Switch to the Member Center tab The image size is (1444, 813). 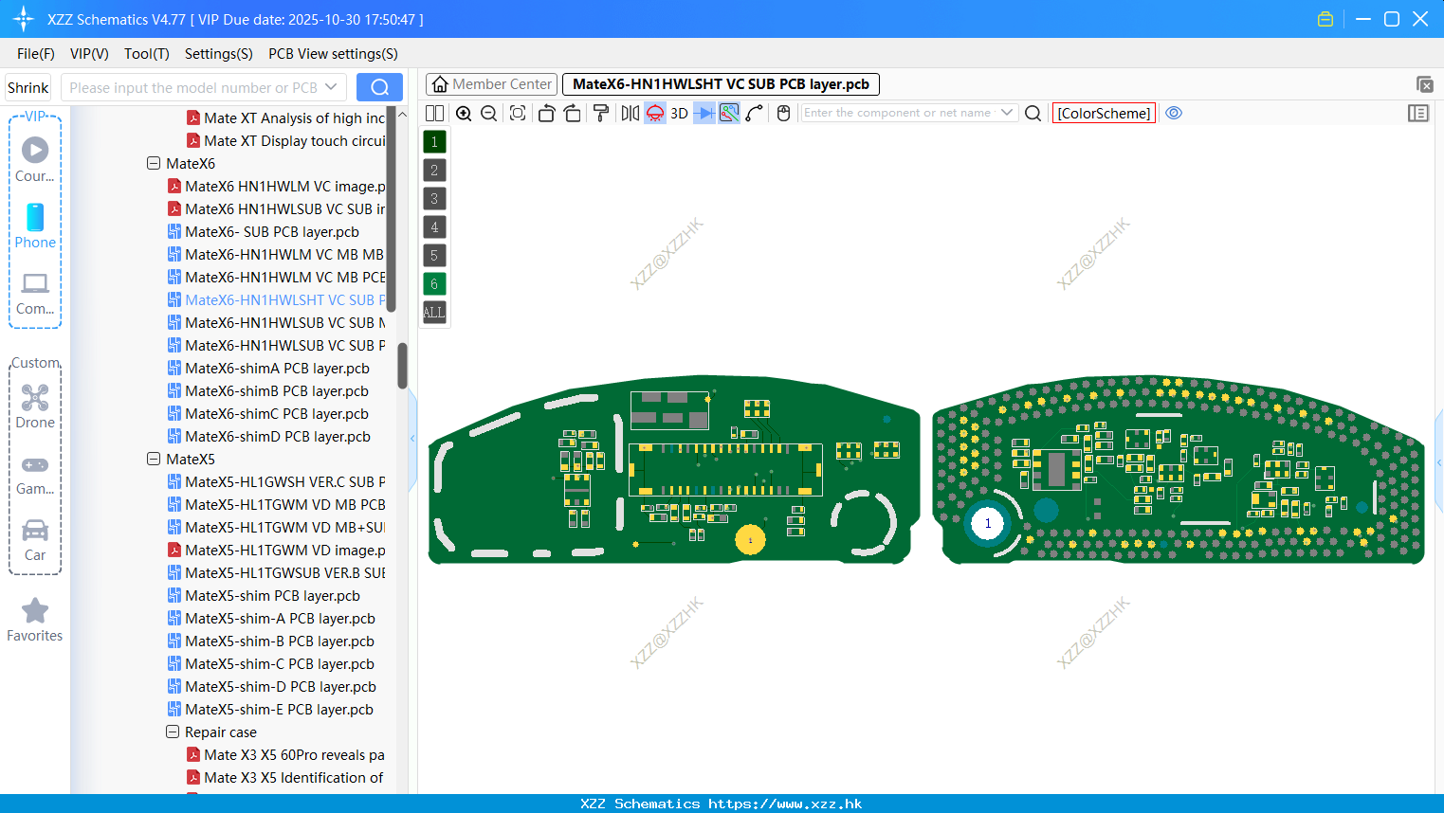coord(491,84)
